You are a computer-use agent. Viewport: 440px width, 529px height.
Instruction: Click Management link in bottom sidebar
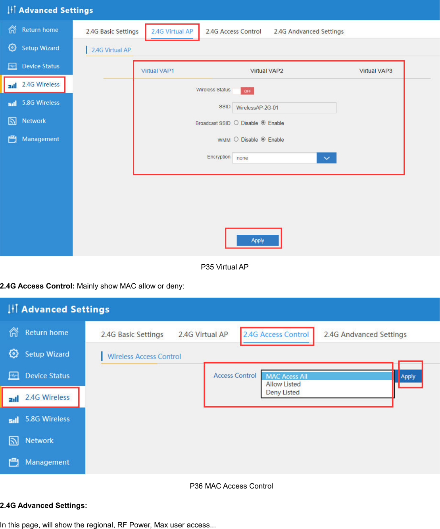pyautogui.click(x=47, y=462)
